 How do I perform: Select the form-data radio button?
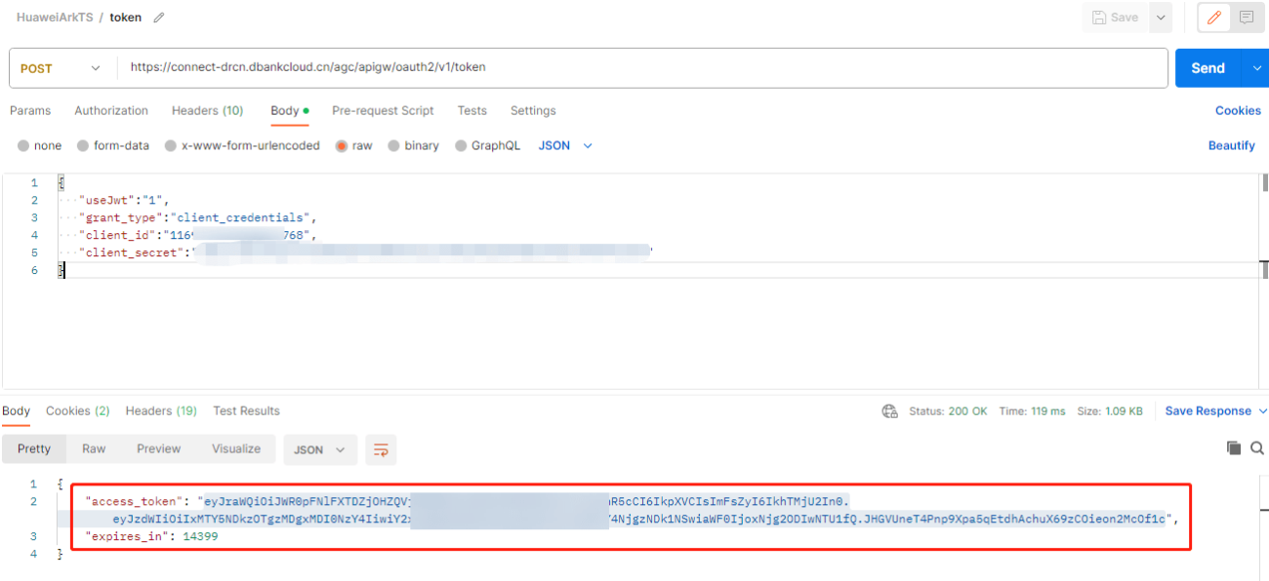click(x=83, y=144)
